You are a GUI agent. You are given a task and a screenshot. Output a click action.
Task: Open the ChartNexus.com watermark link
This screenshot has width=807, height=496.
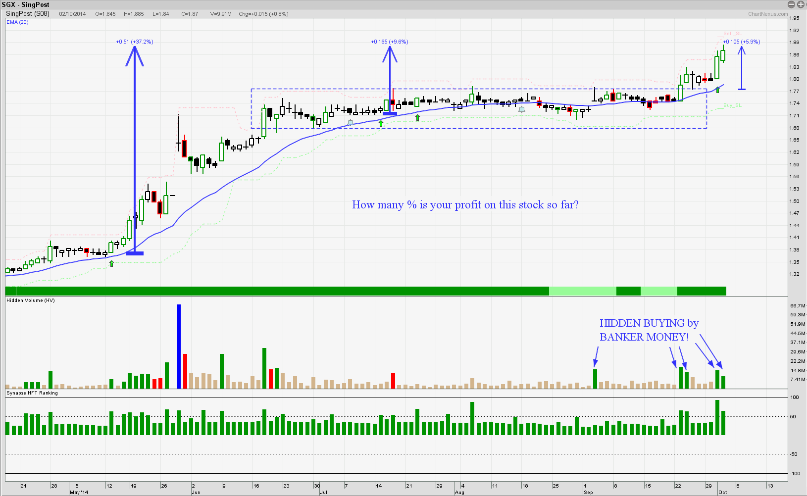[767, 14]
